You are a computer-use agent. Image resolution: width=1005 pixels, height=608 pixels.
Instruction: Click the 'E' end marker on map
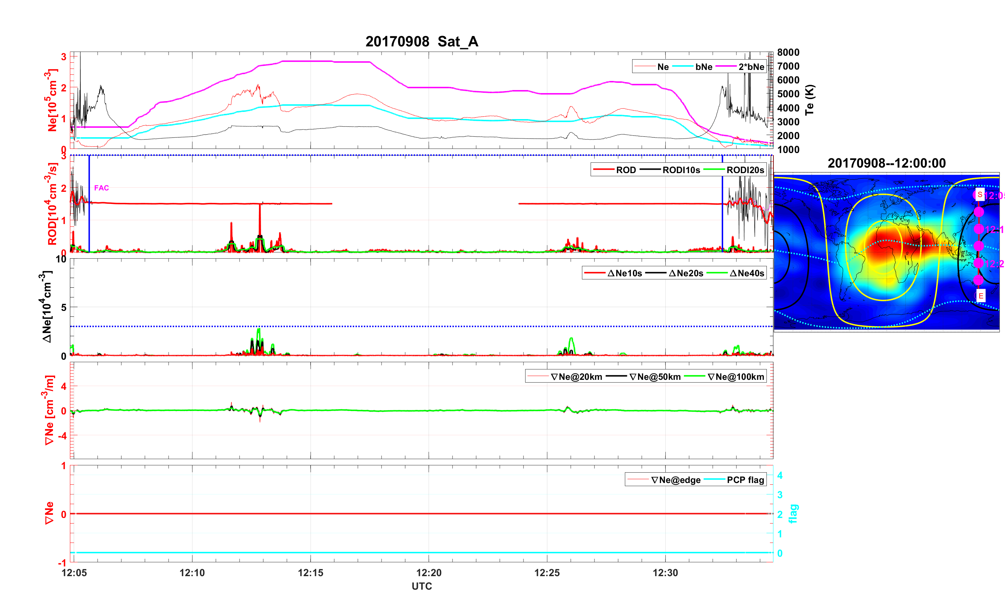pos(981,296)
